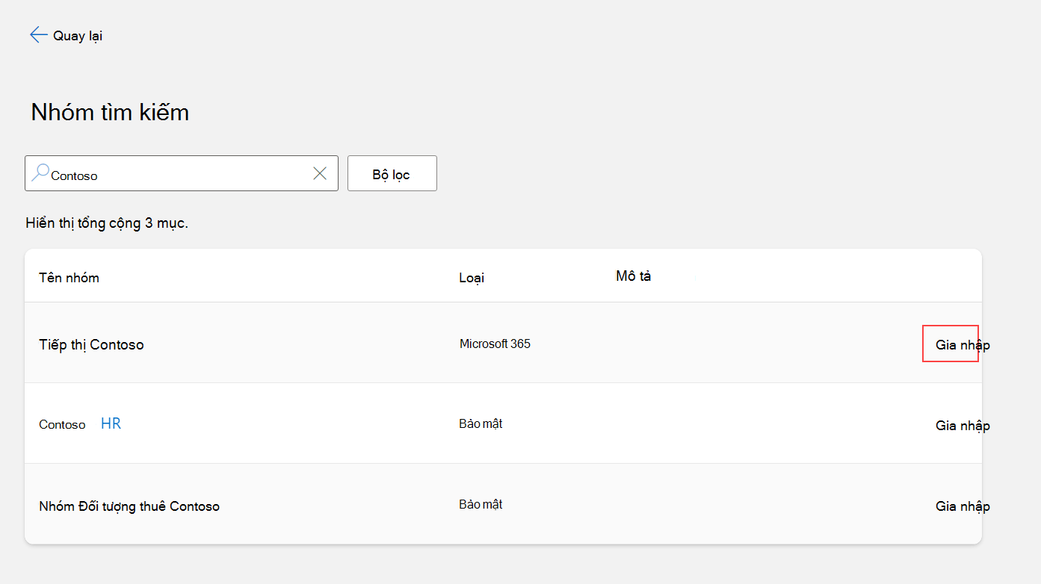
Task: Click the Hiển thị tổng cộng 3 mục text
Action: click(x=107, y=223)
